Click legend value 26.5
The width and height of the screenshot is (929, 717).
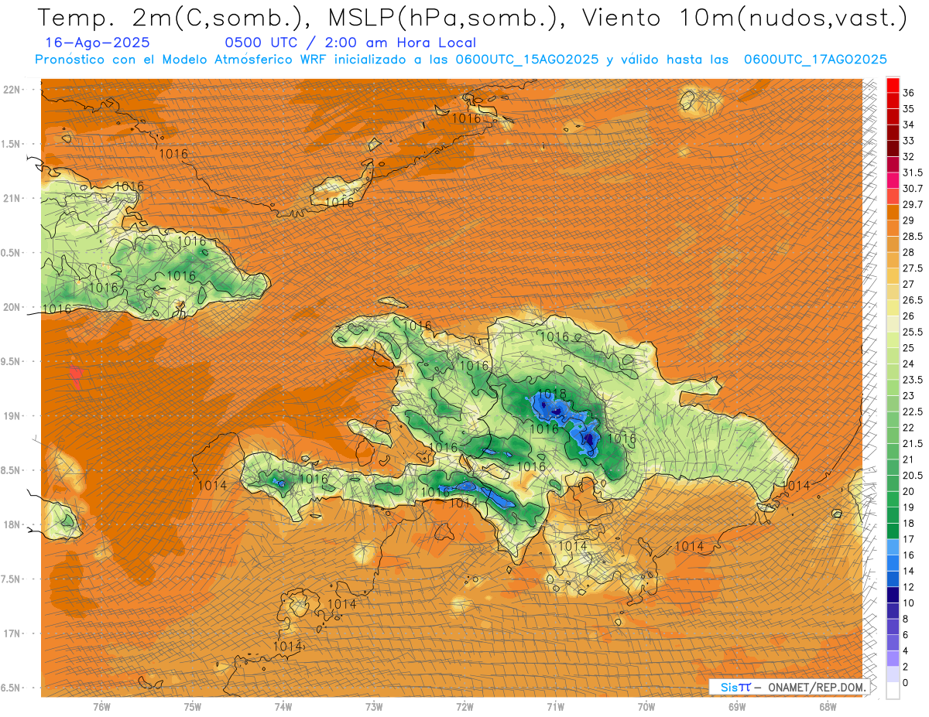click(913, 300)
